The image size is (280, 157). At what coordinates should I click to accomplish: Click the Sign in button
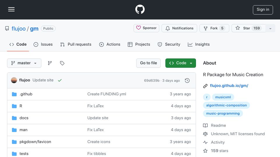click(263, 10)
